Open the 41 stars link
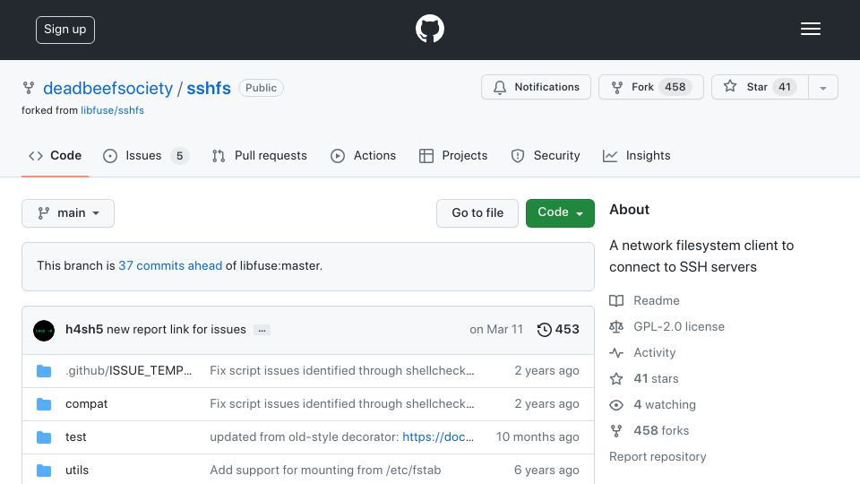The height and width of the screenshot is (484, 860). coord(656,378)
